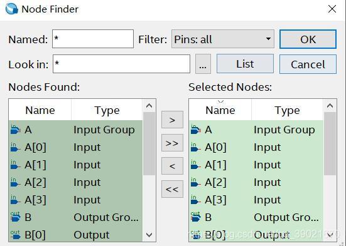Viewport: 346px width, 246px height.
Task: Select A[1] name in Nodes Found list
Action: point(35,165)
